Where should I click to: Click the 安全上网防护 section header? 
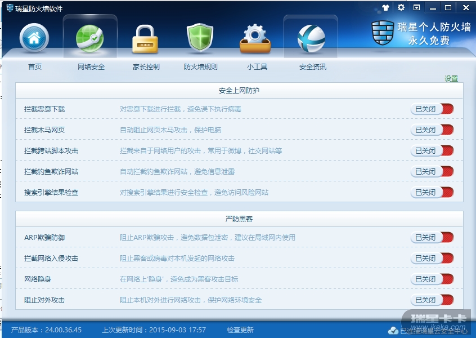pos(239,91)
